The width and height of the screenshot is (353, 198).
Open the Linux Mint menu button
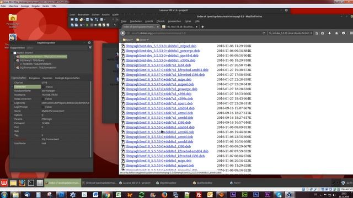tap(4, 183)
